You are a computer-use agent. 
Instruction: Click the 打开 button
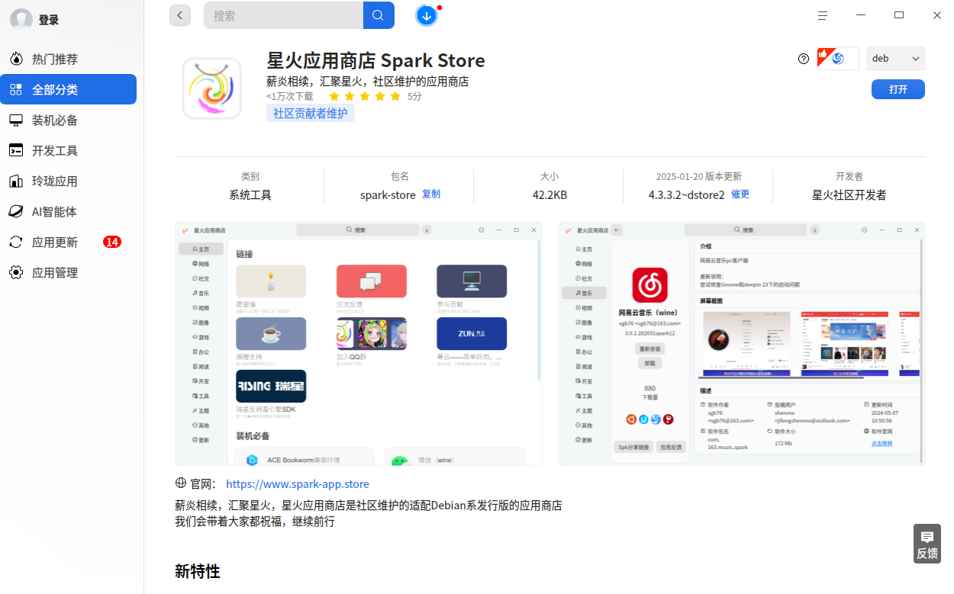(898, 89)
